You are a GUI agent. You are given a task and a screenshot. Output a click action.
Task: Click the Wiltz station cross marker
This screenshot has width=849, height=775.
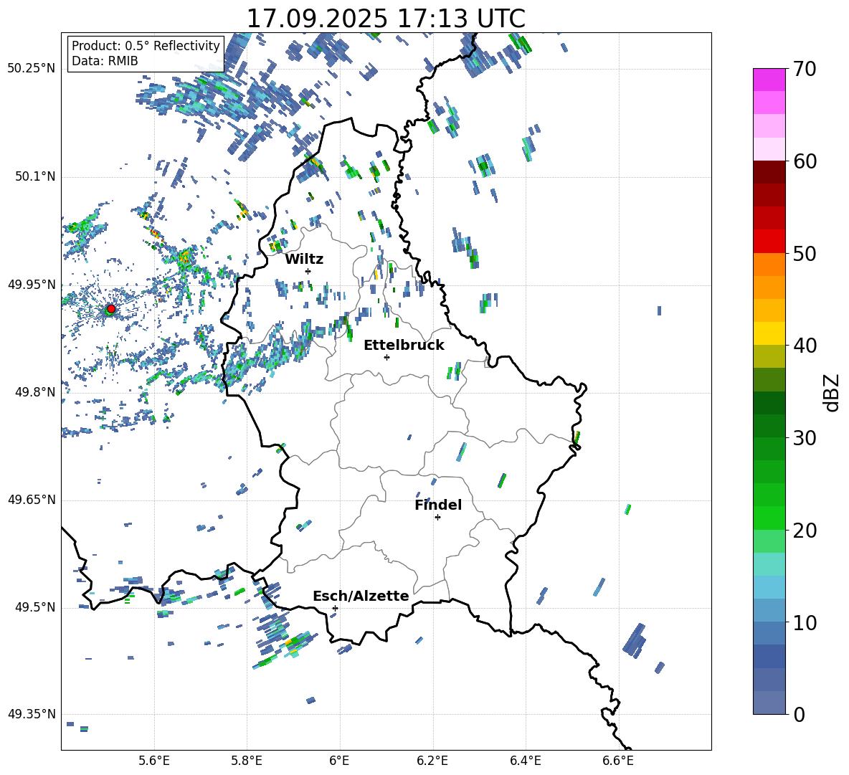308,271
